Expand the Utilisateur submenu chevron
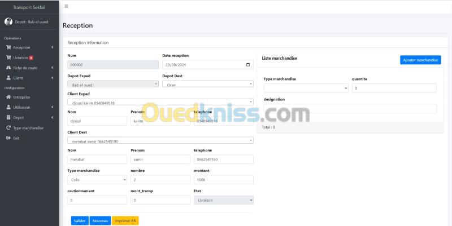The image size is (452, 226). coord(53,107)
